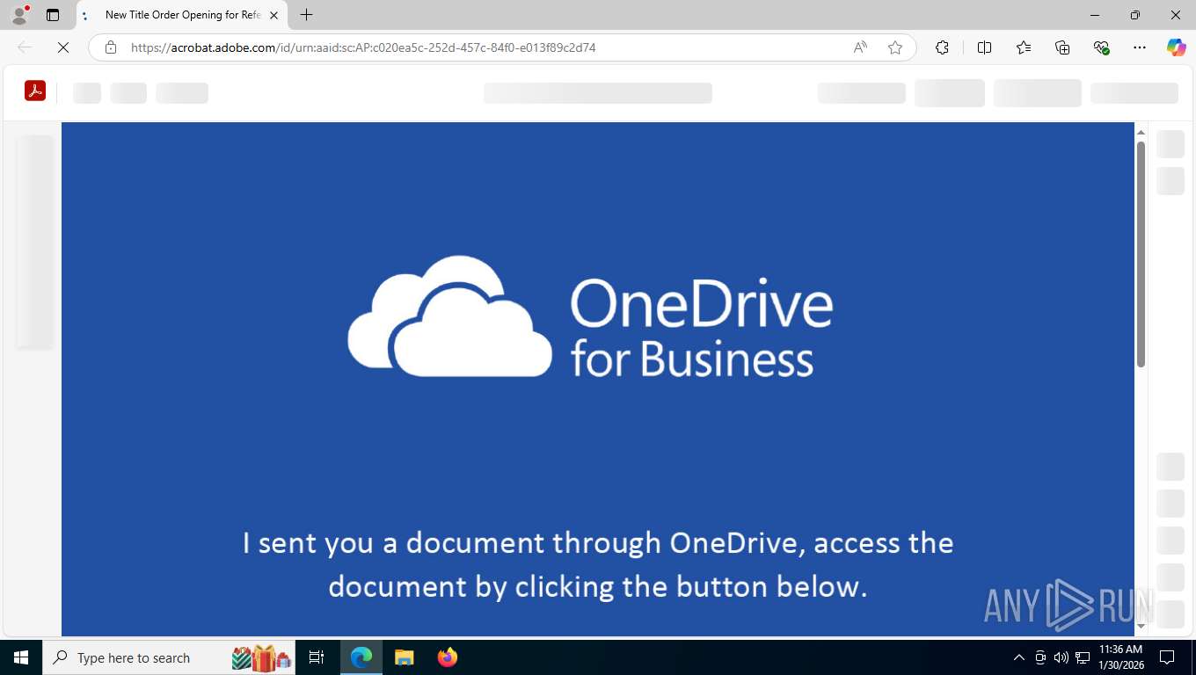The width and height of the screenshot is (1196, 675).
Task: Open the Windows Start menu
Action: (x=21, y=657)
